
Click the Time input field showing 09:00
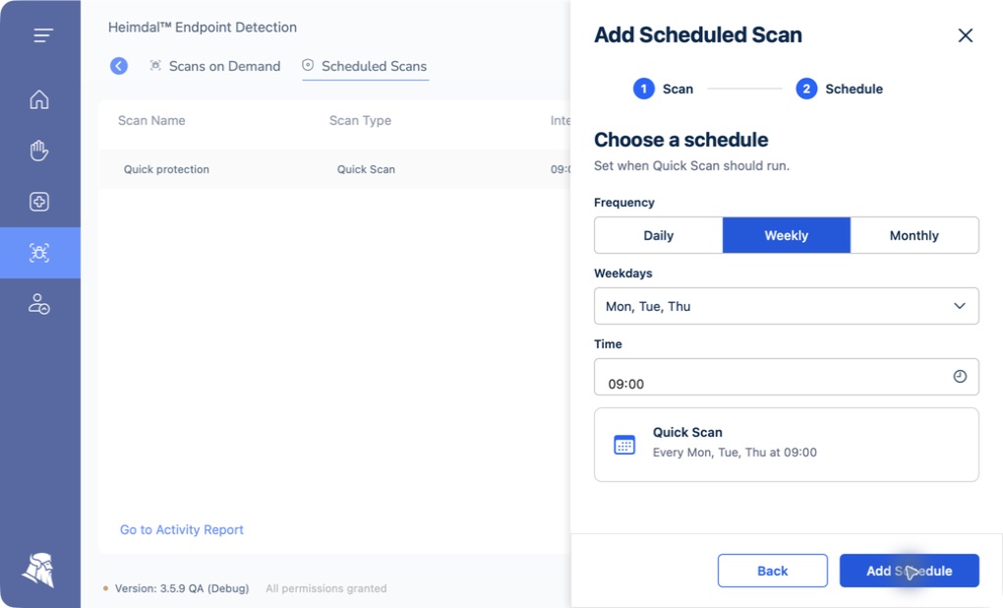click(x=786, y=377)
